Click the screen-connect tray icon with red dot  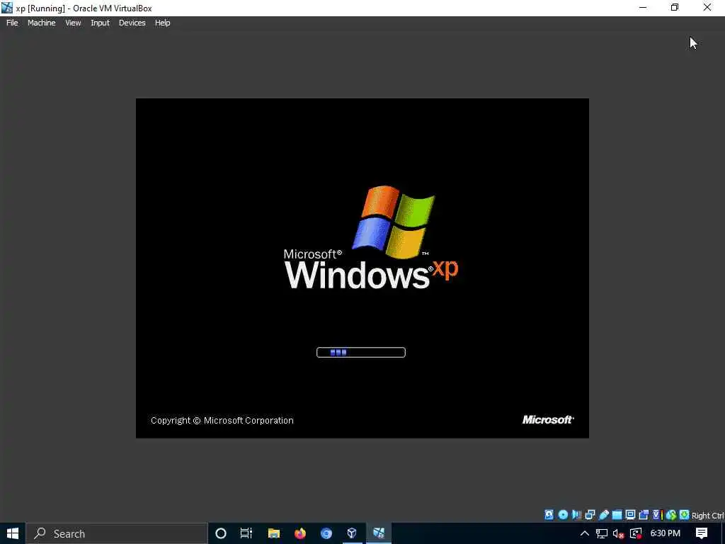(x=636, y=533)
